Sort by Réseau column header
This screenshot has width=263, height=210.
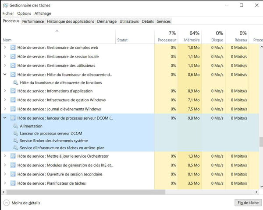click(237, 37)
